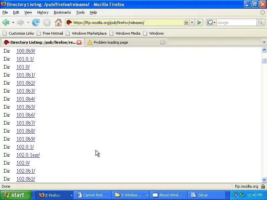This screenshot has height=200, width=267.
Task: Click the scrollbar up arrow
Action: coord(264,50)
